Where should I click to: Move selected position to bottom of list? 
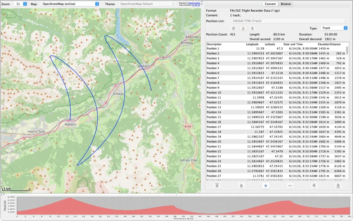pyautogui.click(x=338, y=186)
